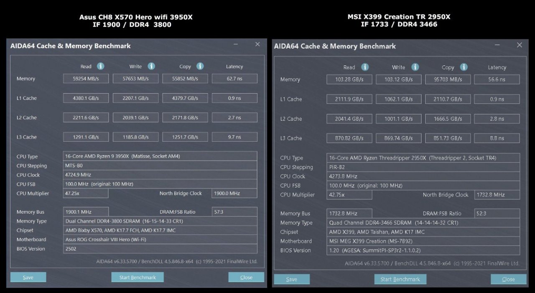The image size is (535, 293).
Task: Close the Threadripper window using the title bar X
Action: click(519, 45)
